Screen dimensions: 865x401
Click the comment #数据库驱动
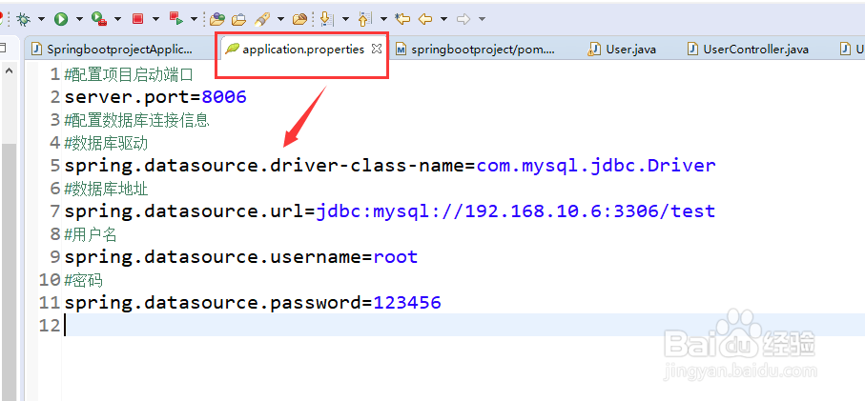(106, 143)
